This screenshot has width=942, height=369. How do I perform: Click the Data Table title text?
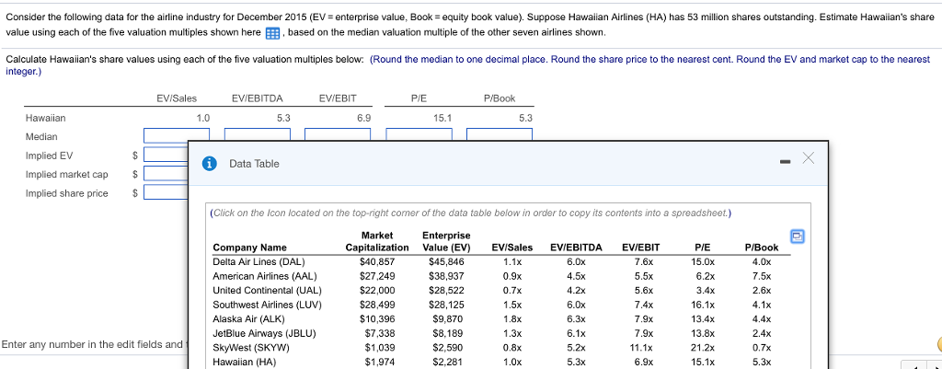[x=254, y=164]
